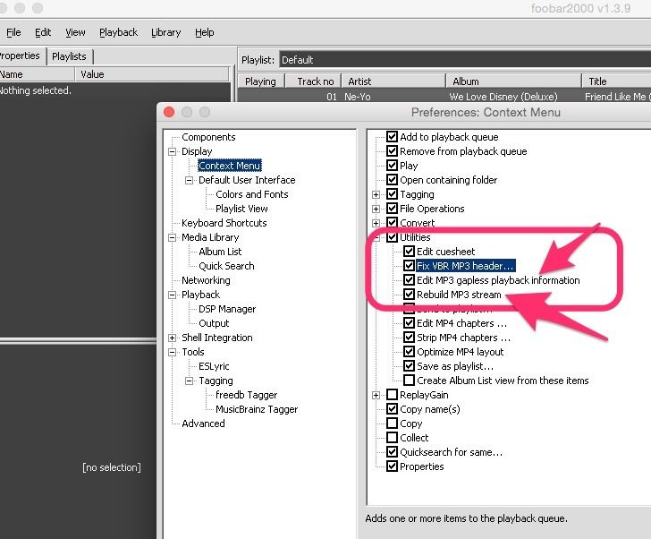This screenshot has height=539, width=651.
Task: Select Playlist View page
Action: [241, 209]
